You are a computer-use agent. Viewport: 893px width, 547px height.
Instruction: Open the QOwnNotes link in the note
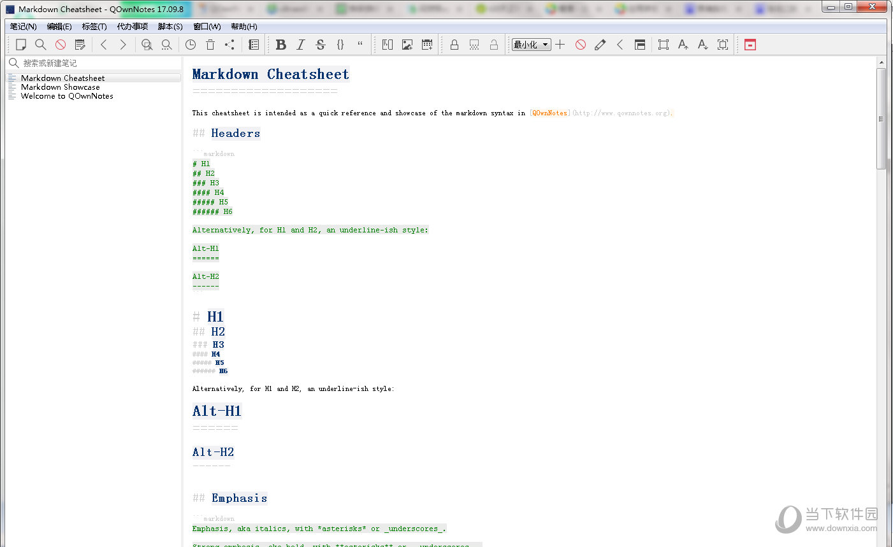(x=550, y=113)
